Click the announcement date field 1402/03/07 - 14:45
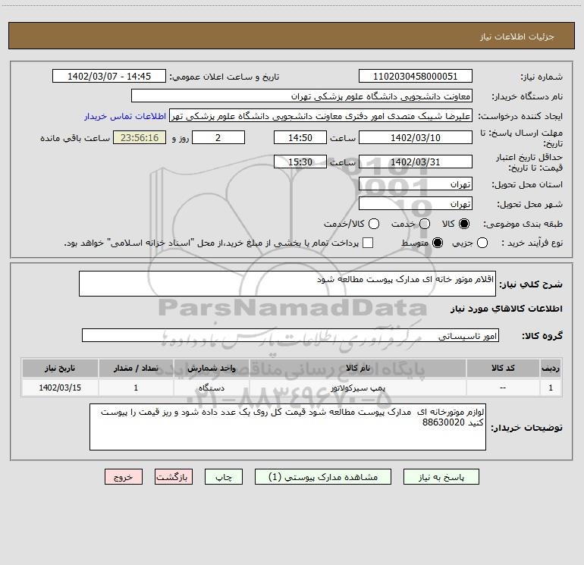The width and height of the screenshot is (584, 565). point(109,77)
